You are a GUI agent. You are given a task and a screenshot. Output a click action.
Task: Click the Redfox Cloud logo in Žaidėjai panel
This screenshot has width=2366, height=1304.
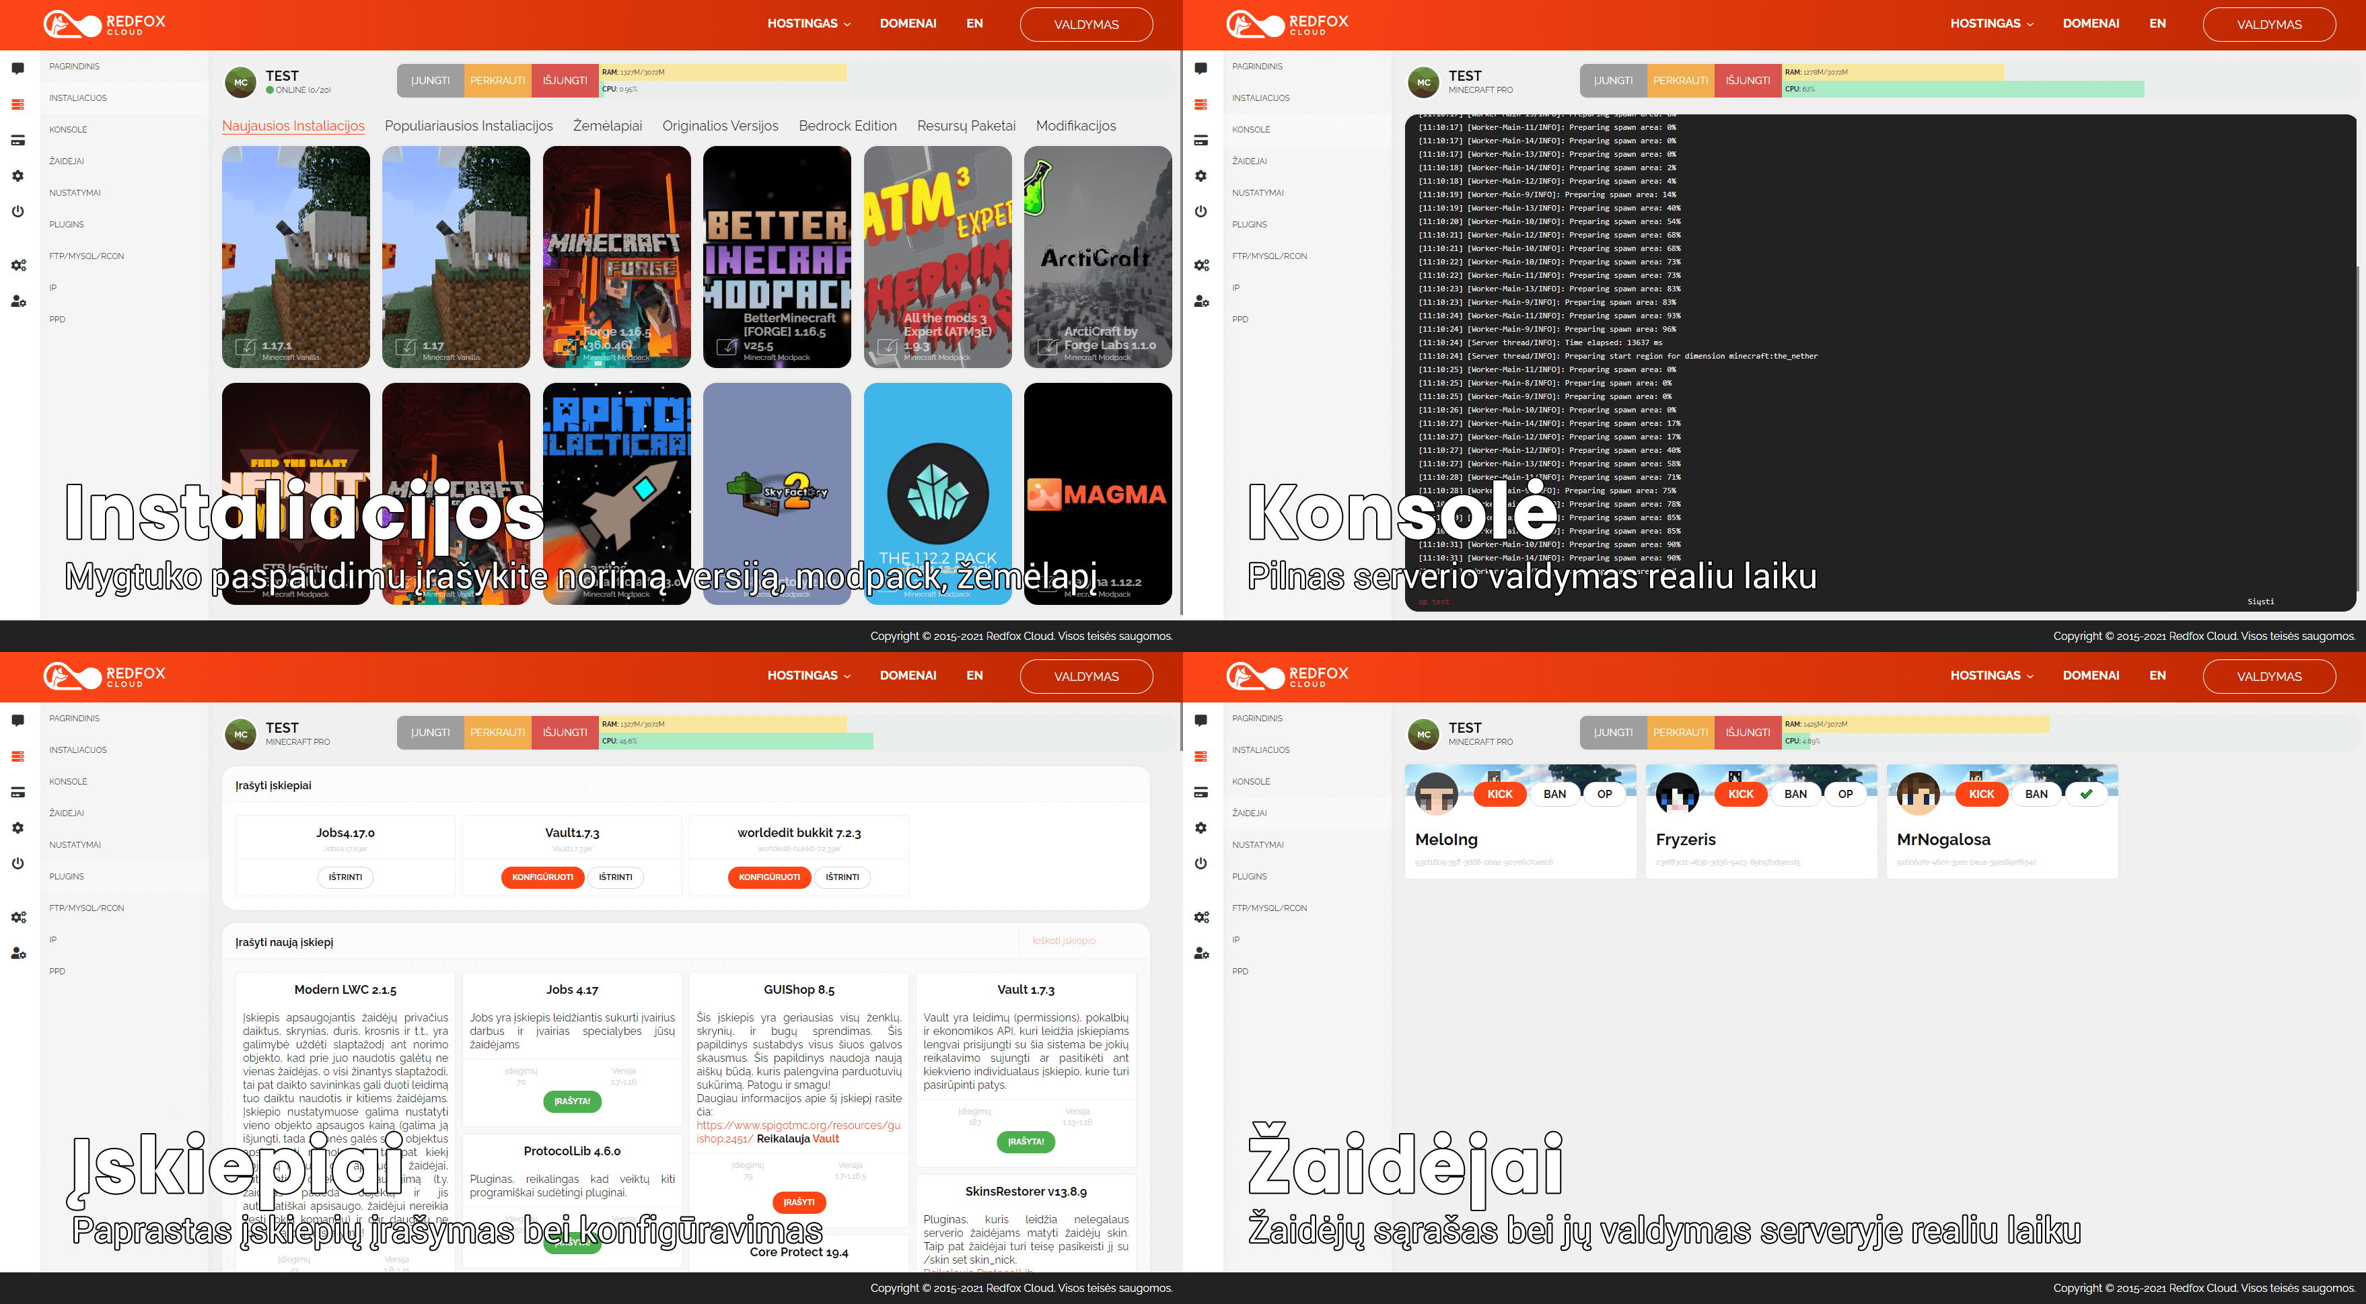(x=1288, y=676)
